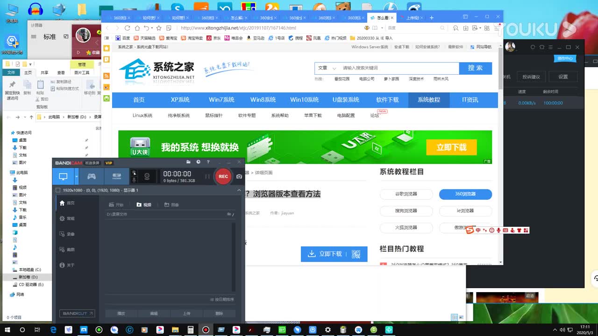Screen dimensions: 598x336
Task: Select the game recording mode in Bandicam
Action: point(91,176)
